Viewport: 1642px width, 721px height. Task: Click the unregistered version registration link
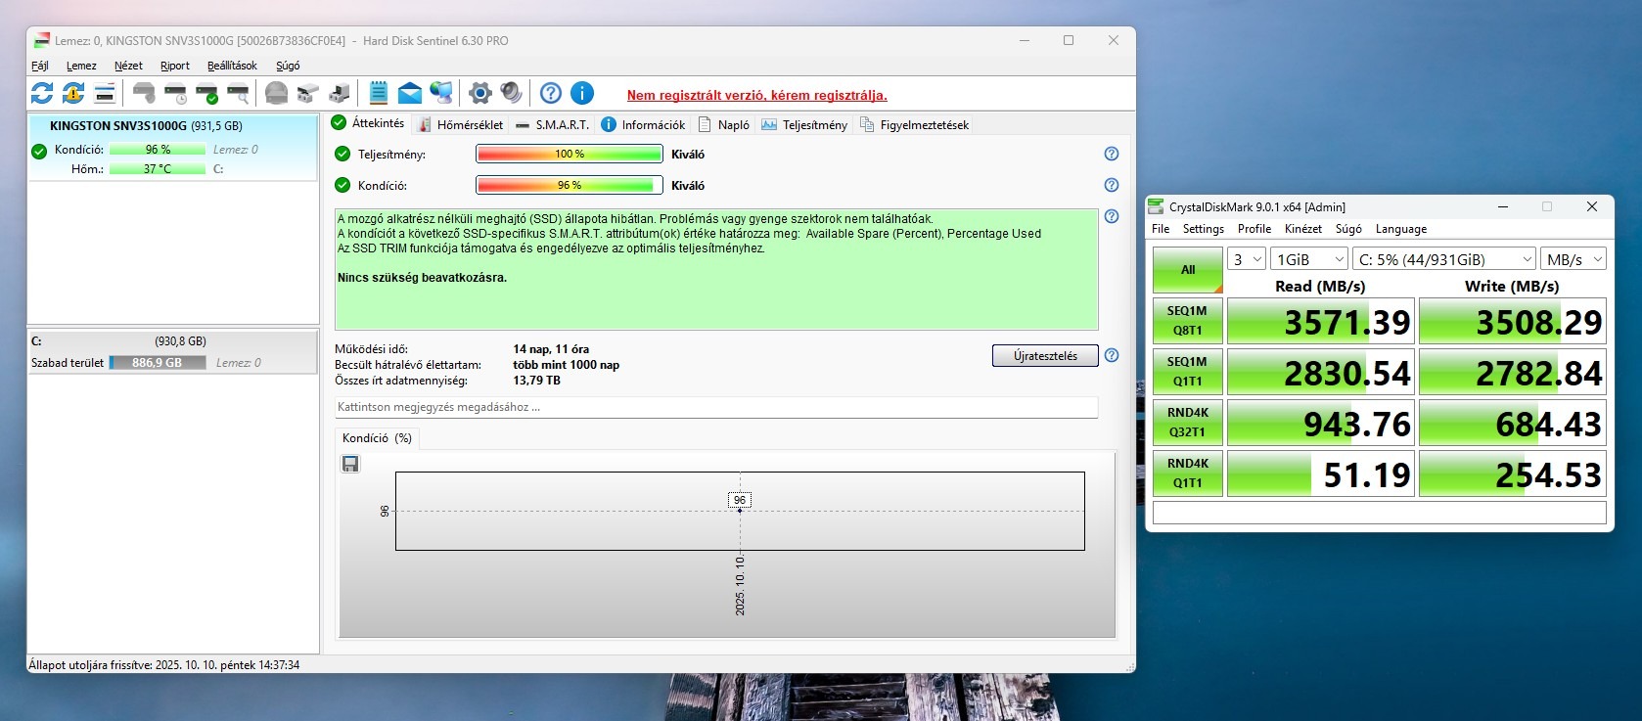pos(757,95)
